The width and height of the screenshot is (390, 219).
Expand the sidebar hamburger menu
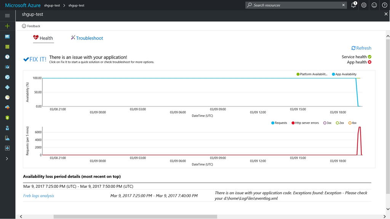[7, 16]
